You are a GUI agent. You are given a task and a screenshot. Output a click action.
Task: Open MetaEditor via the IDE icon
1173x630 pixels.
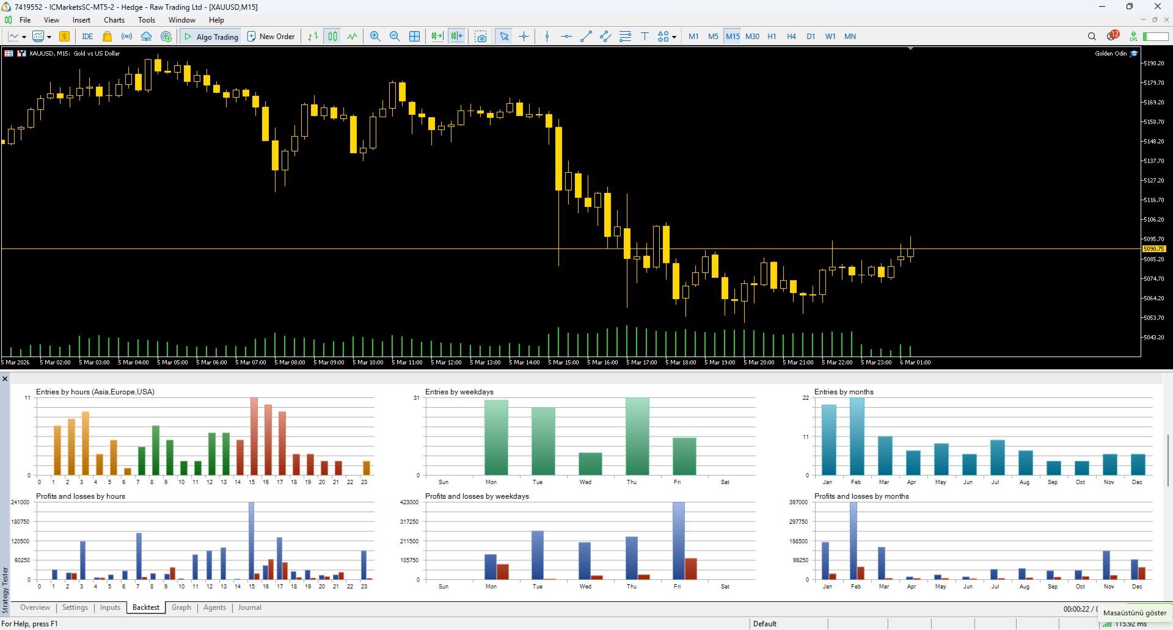[87, 36]
